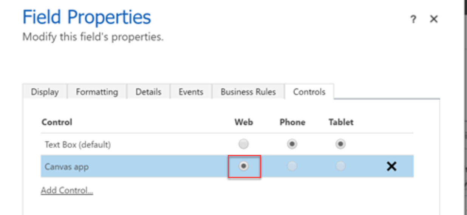Select Tablet radio for Canvas app
This screenshot has height=215, width=467.
pos(340,166)
